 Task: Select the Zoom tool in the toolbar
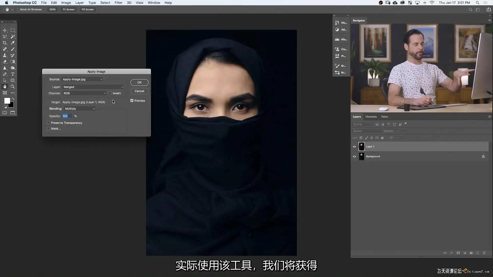coord(13,87)
